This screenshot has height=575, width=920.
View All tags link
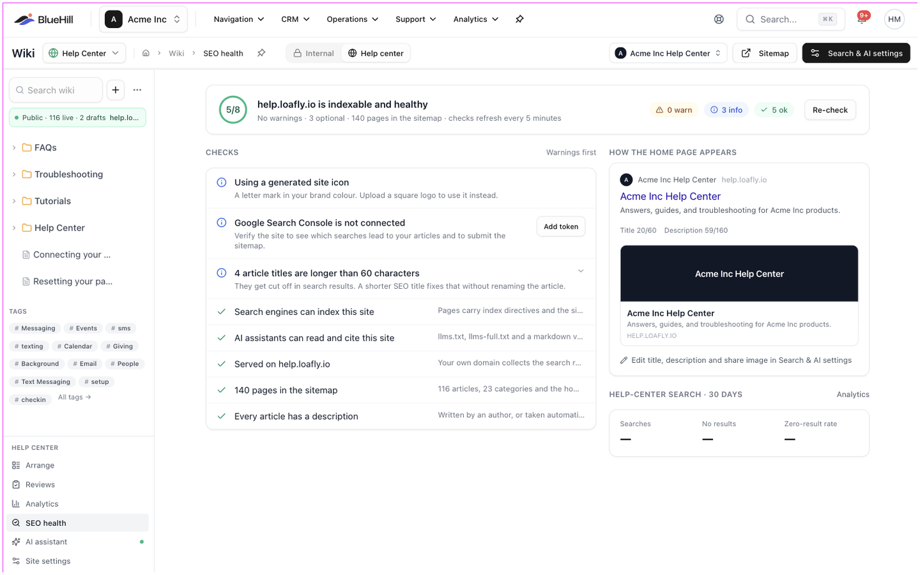pyautogui.click(x=75, y=397)
